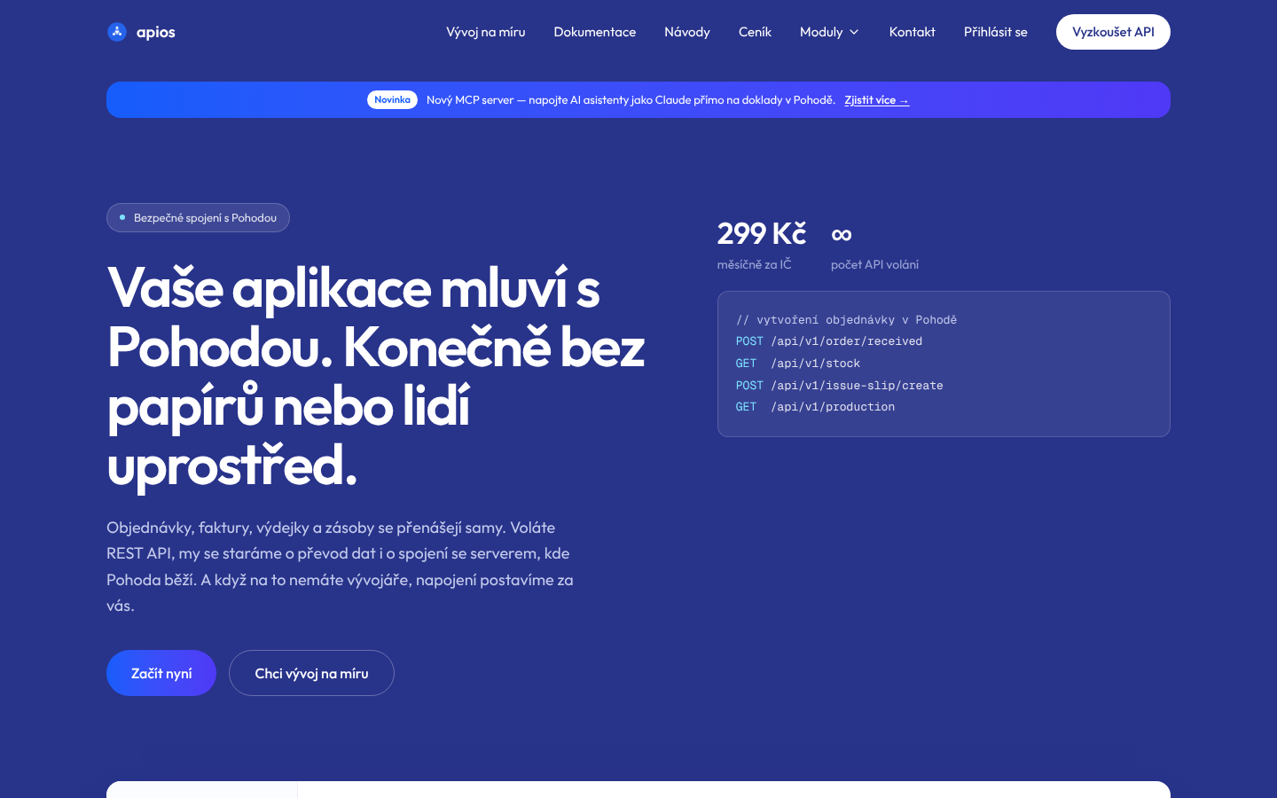Click the apios logo icon
Viewport: 1277px width, 798px height.
(117, 32)
